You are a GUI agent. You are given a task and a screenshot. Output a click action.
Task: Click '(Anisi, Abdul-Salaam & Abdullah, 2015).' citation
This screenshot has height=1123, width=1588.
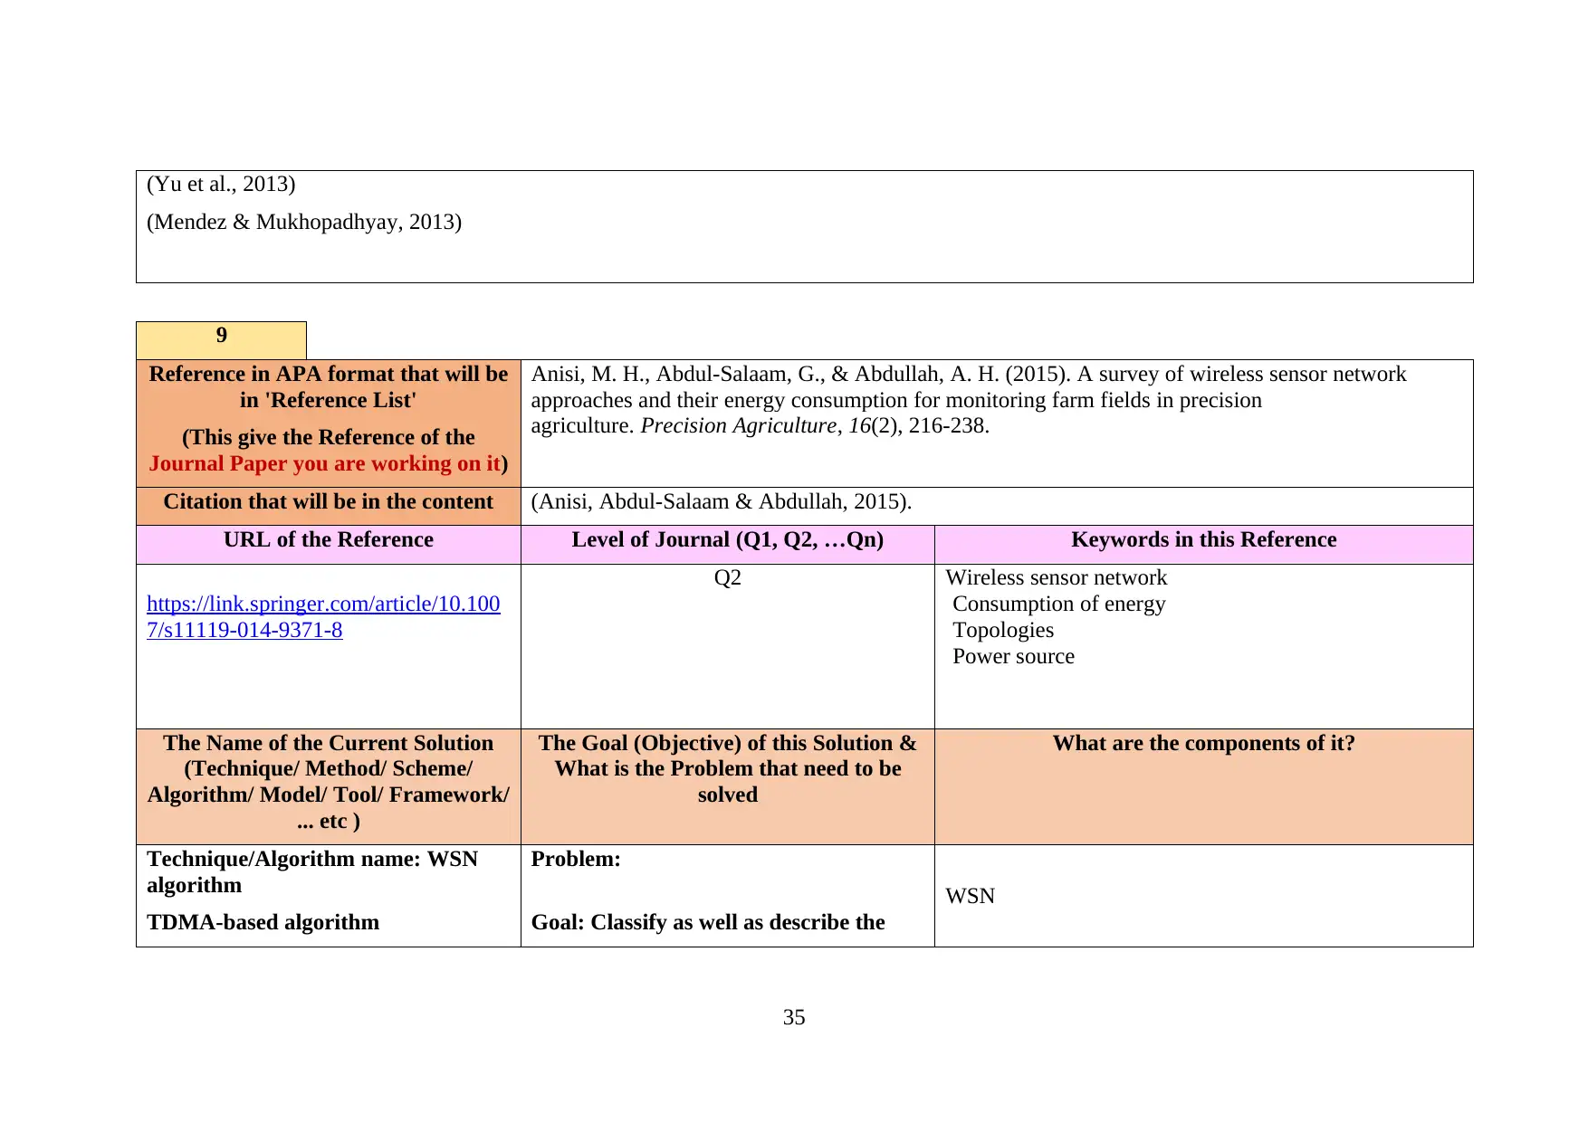coord(722,502)
